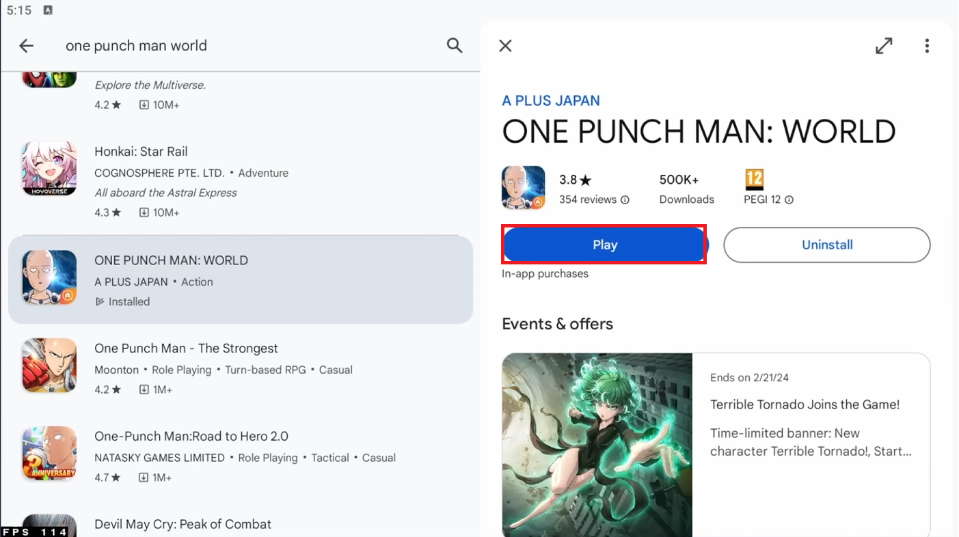Viewport: 959px width, 537px height.
Task: Tap the Play button
Action: tap(604, 244)
